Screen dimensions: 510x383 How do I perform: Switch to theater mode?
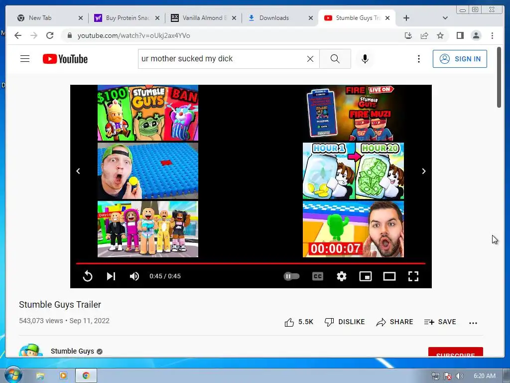point(389,276)
